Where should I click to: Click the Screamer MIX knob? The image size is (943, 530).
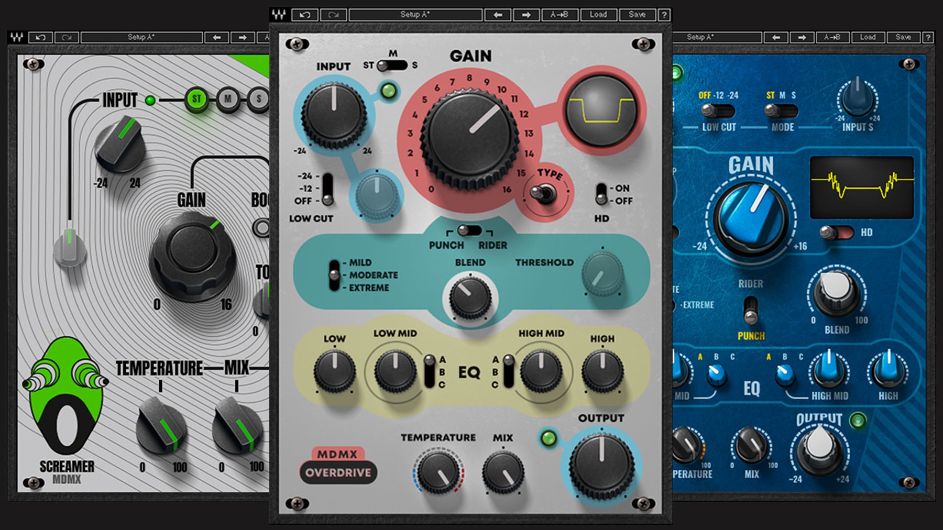[x=236, y=425]
